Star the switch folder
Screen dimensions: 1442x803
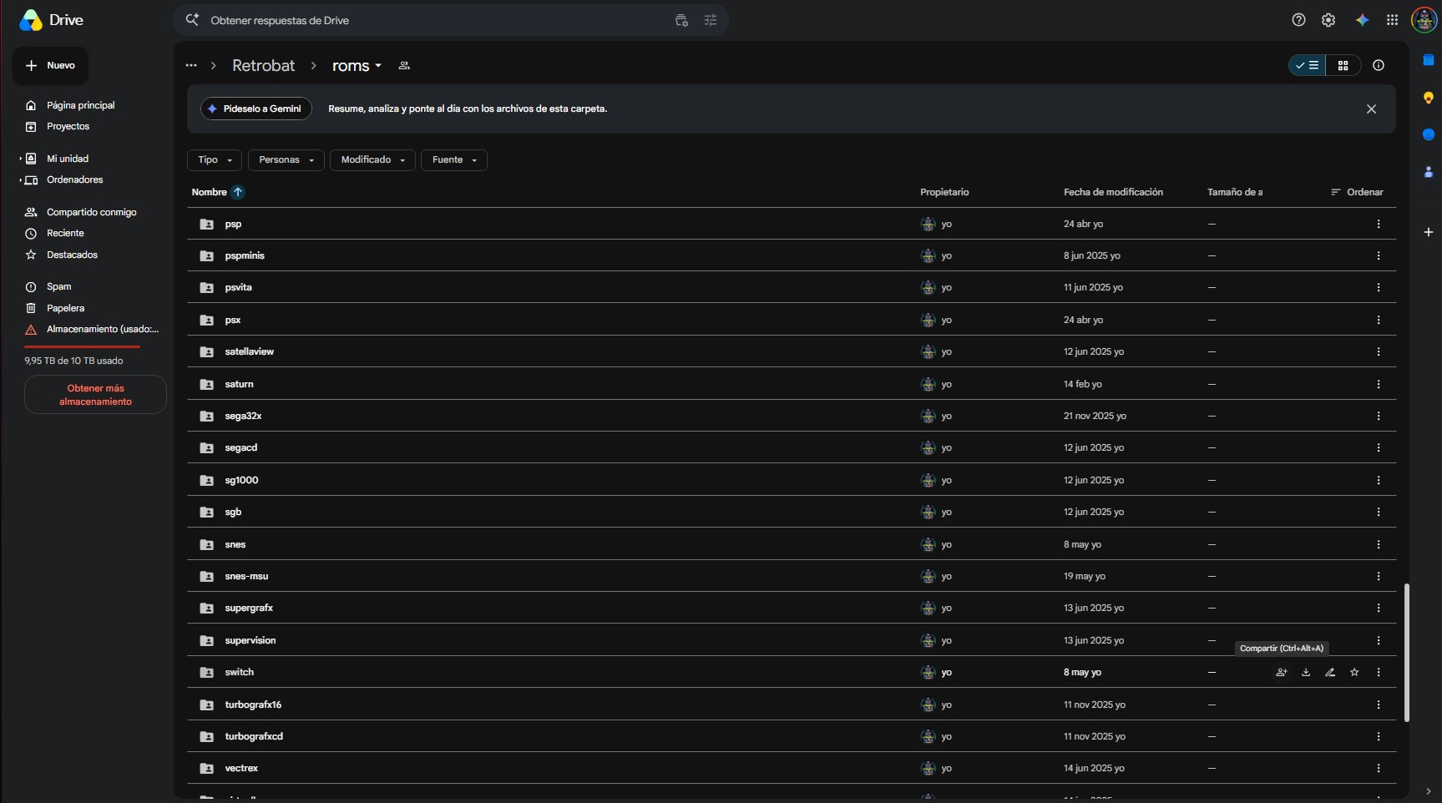[1354, 672]
